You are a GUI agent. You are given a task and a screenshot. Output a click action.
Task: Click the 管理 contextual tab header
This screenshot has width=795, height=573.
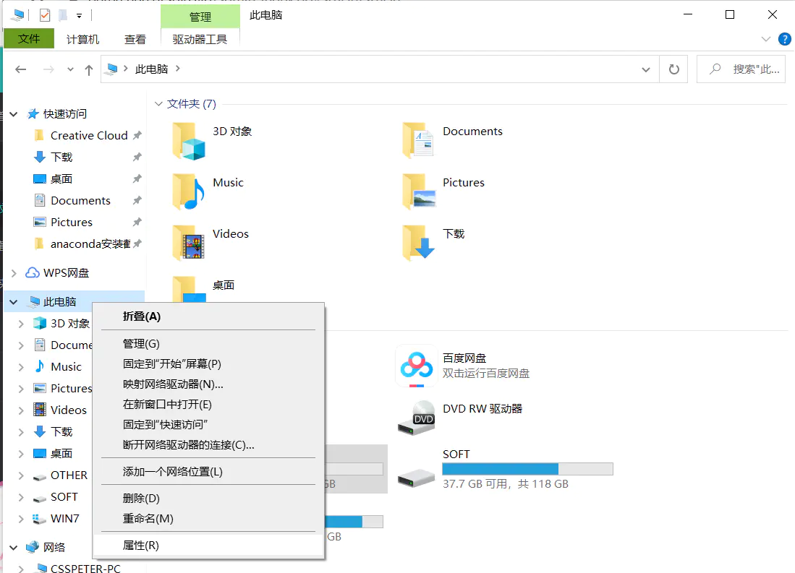click(x=200, y=16)
